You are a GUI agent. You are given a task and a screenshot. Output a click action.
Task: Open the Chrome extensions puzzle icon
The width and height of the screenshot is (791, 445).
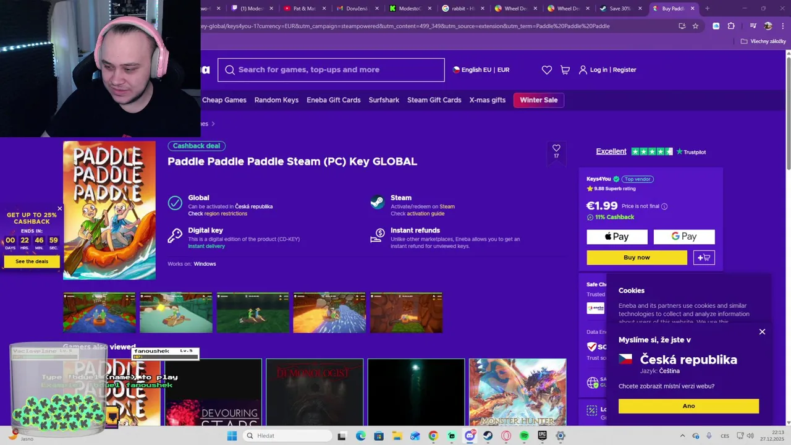[x=731, y=26]
